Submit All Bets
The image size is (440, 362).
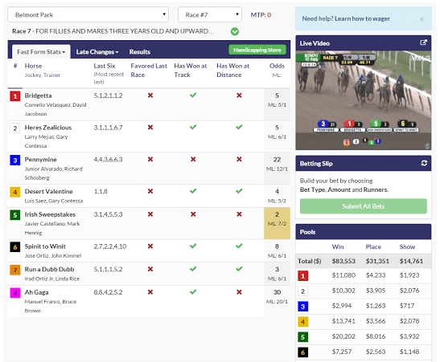tap(363, 206)
